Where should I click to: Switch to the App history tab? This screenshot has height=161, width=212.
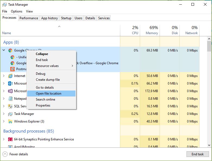(49, 18)
